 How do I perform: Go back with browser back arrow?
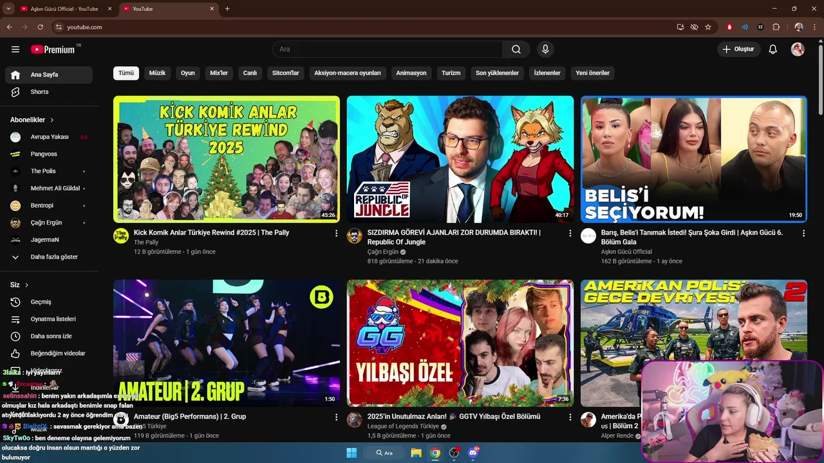pos(9,27)
